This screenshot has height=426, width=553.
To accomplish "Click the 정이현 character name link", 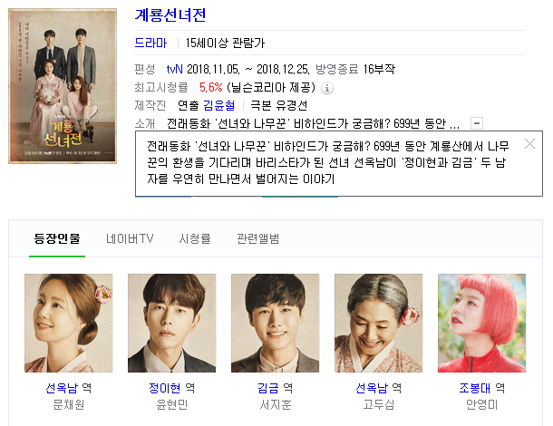I will point(165,388).
